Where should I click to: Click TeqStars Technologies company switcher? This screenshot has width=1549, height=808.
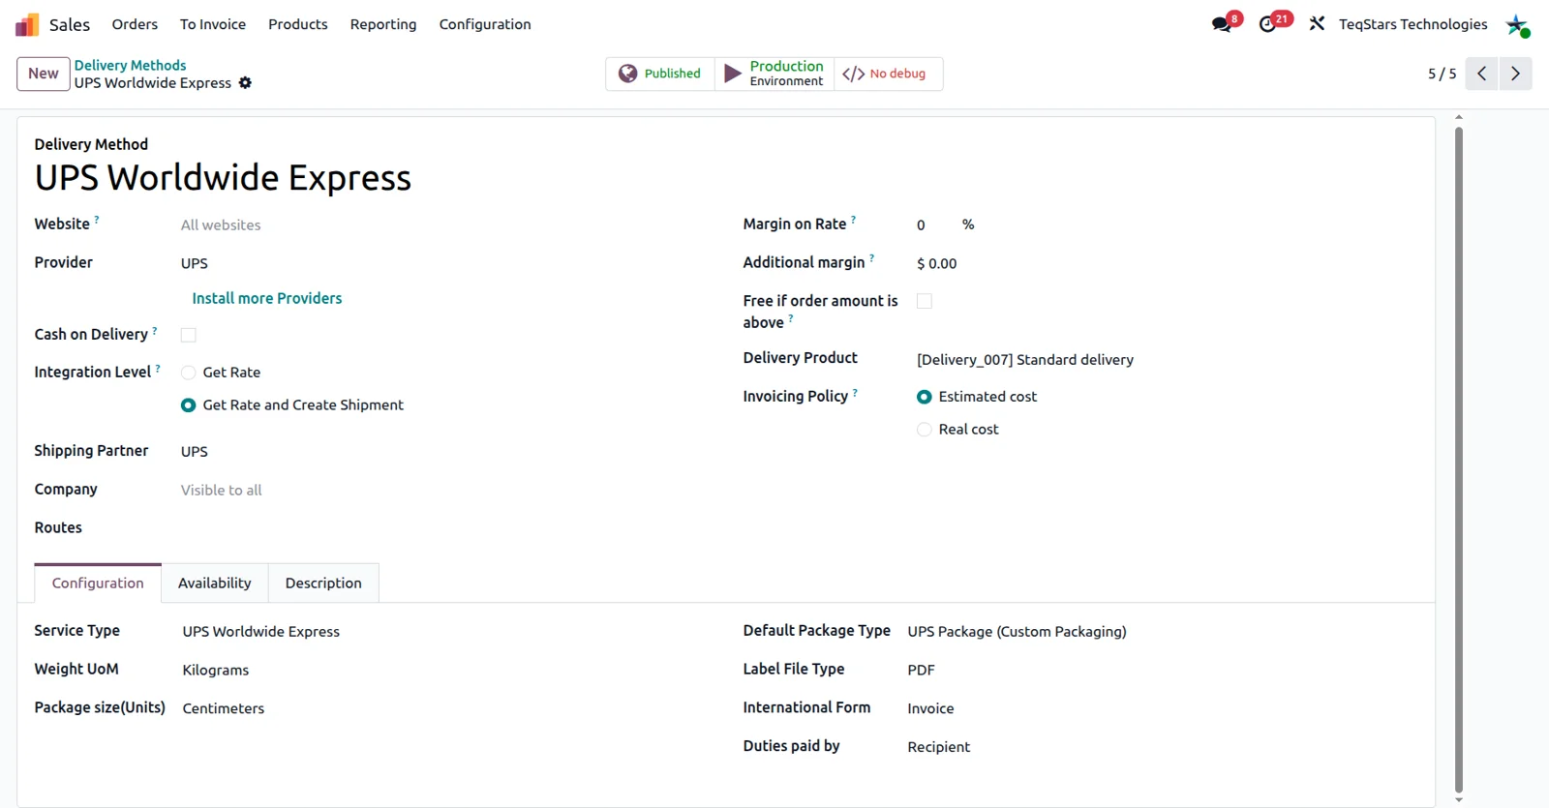pos(1413,24)
